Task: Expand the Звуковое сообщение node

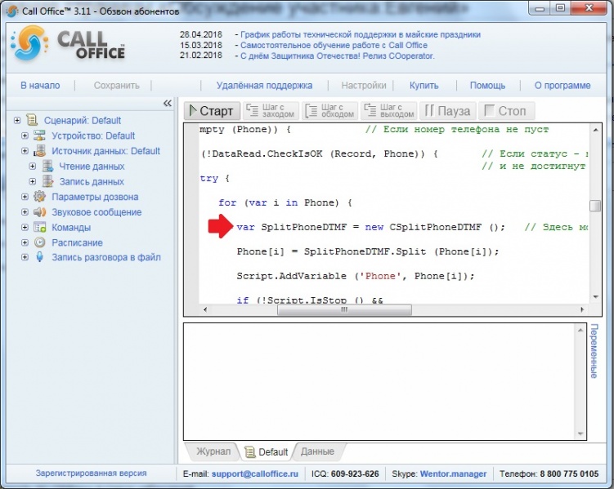Action: coord(25,212)
